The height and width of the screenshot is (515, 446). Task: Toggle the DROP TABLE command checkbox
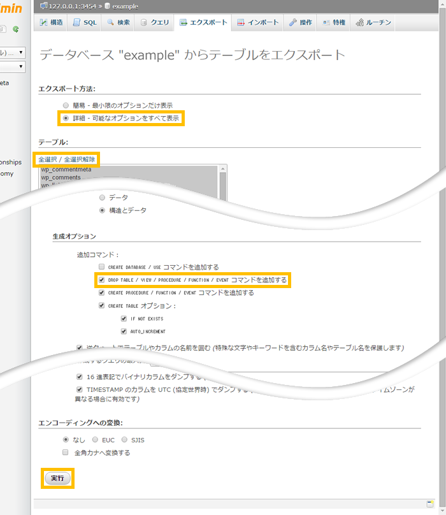click(102, 280)
